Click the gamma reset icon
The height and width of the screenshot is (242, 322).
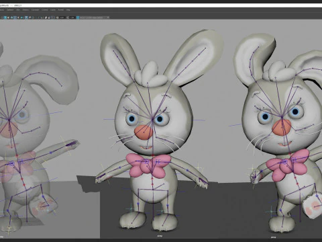click(68, 17)
